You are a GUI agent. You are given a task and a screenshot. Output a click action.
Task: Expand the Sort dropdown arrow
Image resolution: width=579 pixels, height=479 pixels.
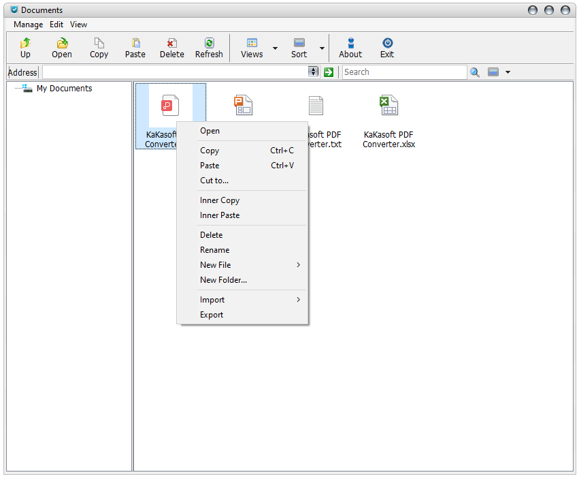click(x=322, y=48)
